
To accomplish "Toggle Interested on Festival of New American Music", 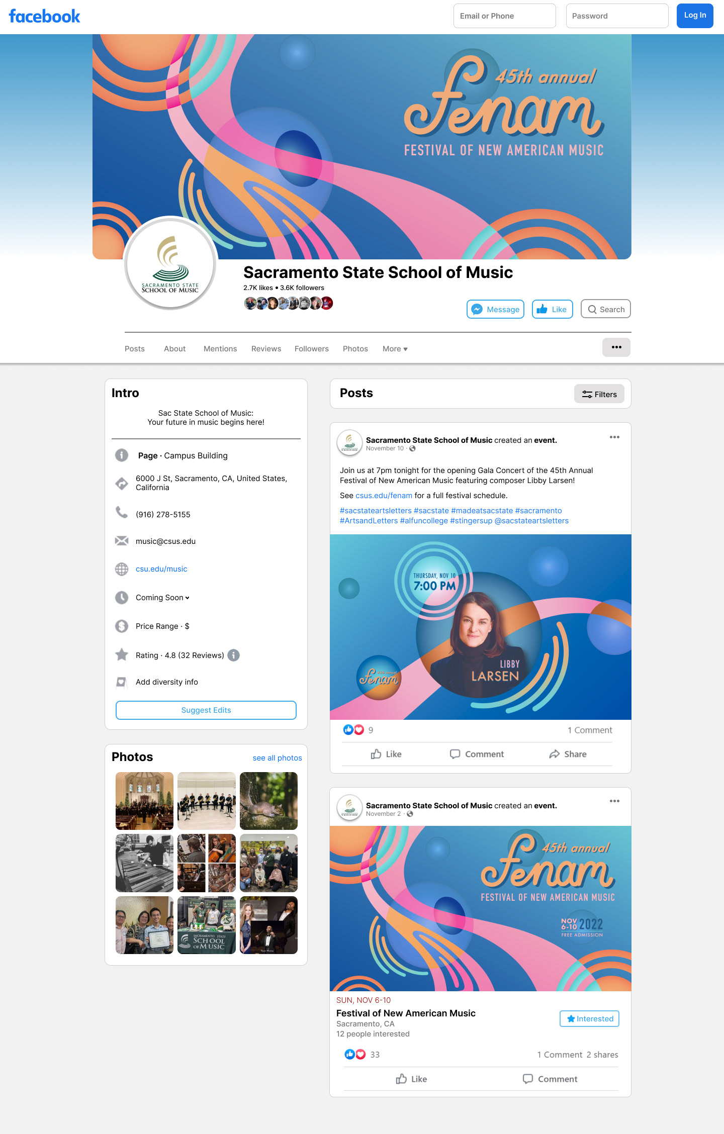I will 589,1019.
